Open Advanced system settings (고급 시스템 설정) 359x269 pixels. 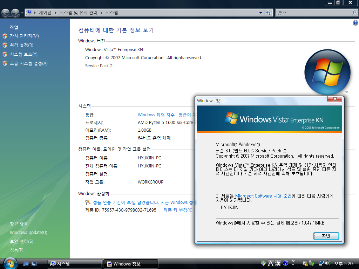pos(29,63)
